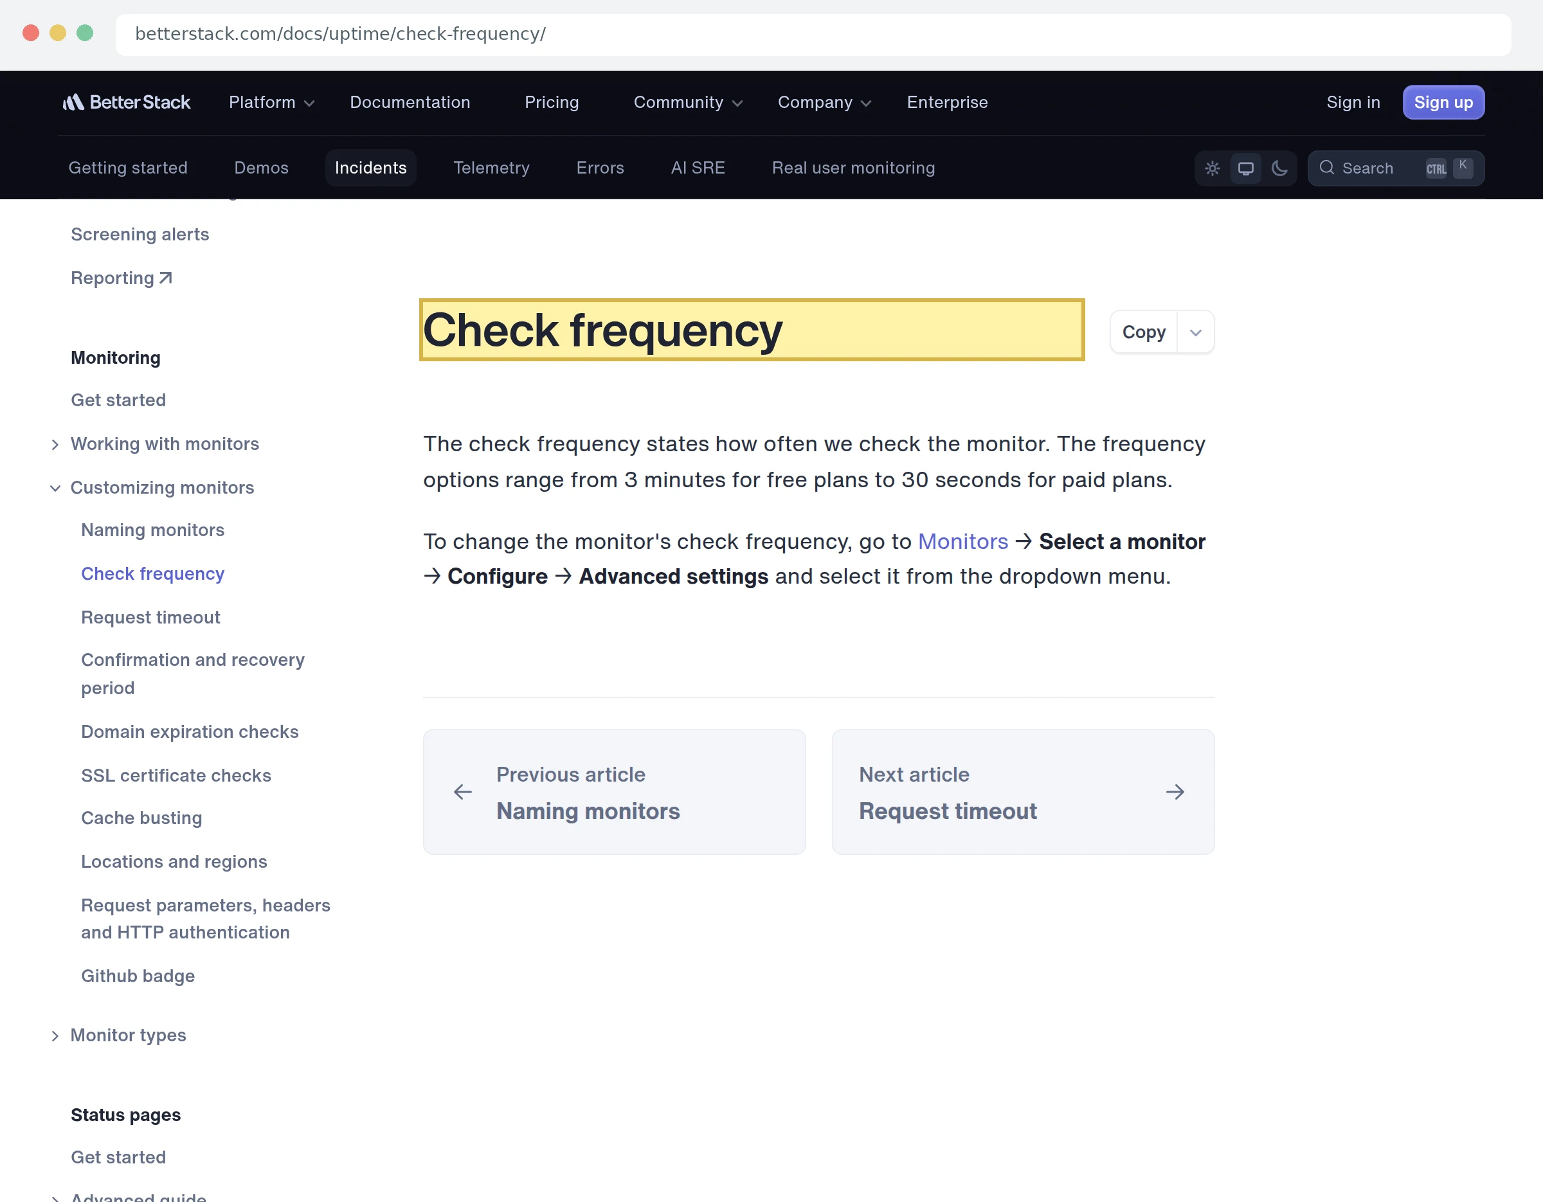The image size is (1543, 1202).
Task: Open Get started under Monitoring
Action: coord(118,400)
